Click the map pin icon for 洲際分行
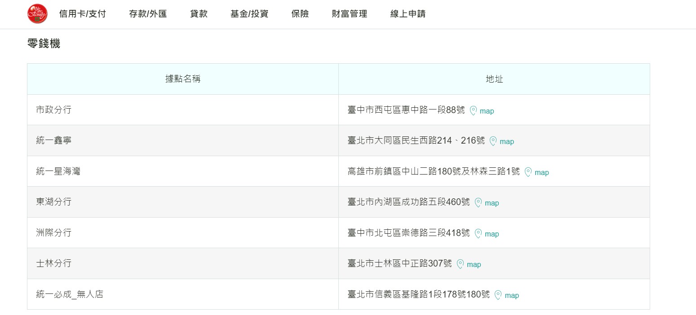Screen dimensions: 696x315 click(x=478, y=234)
